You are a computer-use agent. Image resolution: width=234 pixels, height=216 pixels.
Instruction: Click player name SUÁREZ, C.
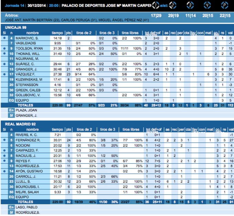pos(25,64)
